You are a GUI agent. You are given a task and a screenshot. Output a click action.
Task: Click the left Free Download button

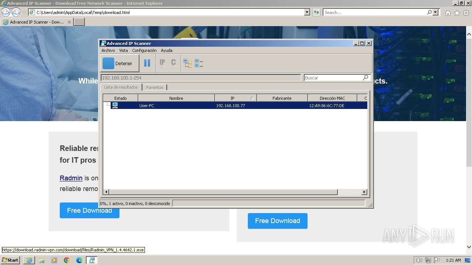90,211
